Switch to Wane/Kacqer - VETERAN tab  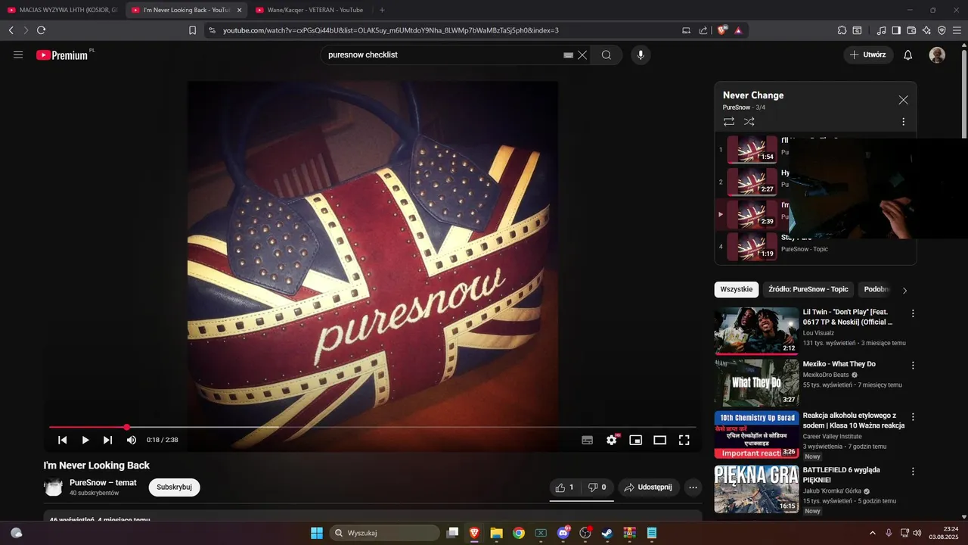310,10
